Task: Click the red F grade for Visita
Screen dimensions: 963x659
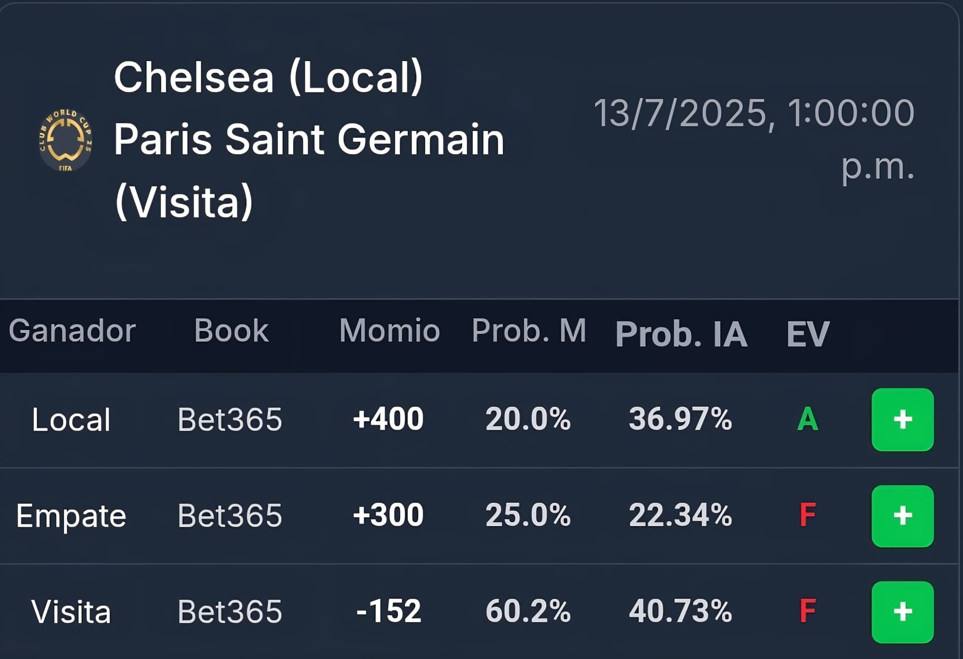Action: pos(807,611)
